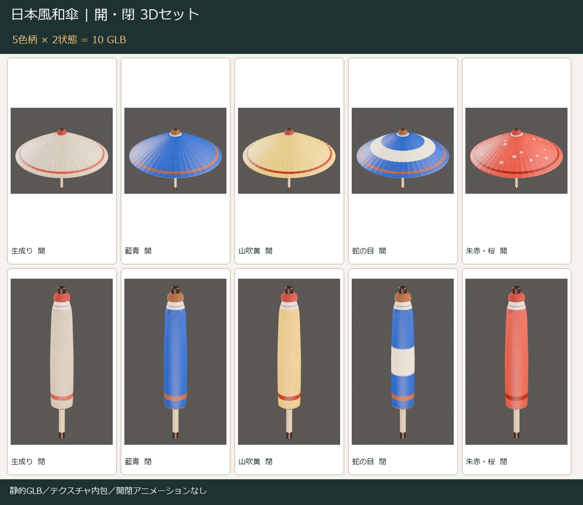583x505 pixels.
Task: Open the 生成り 開 umbrella thumbnail
Action: (61, 151)
